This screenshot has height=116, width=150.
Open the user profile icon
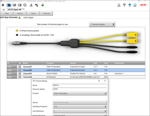118,5
